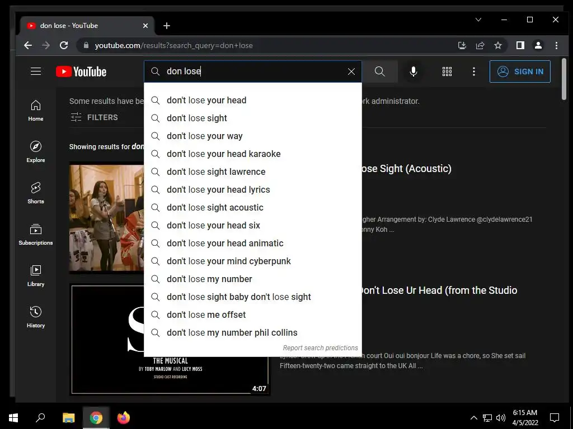Open Library in the sidebar

click(36, 275)
